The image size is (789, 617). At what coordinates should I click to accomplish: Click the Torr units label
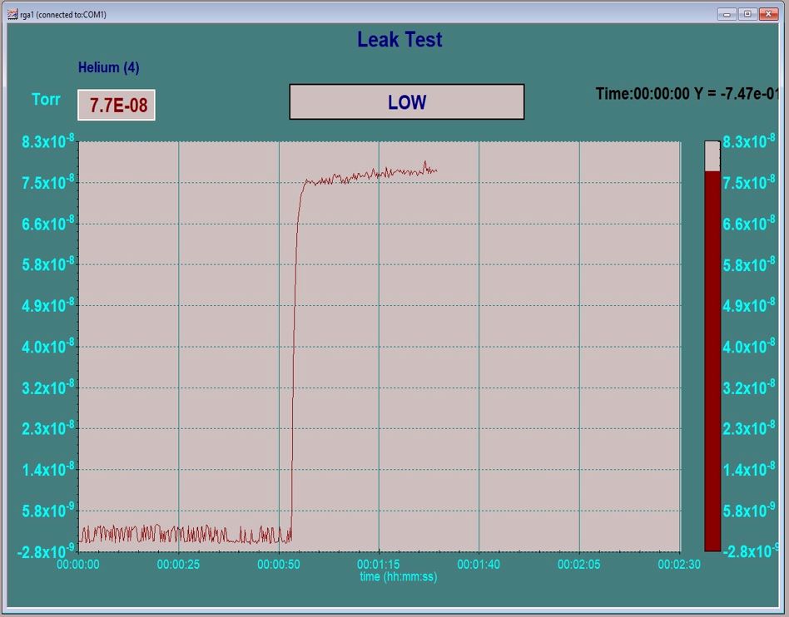click(45, 100)
